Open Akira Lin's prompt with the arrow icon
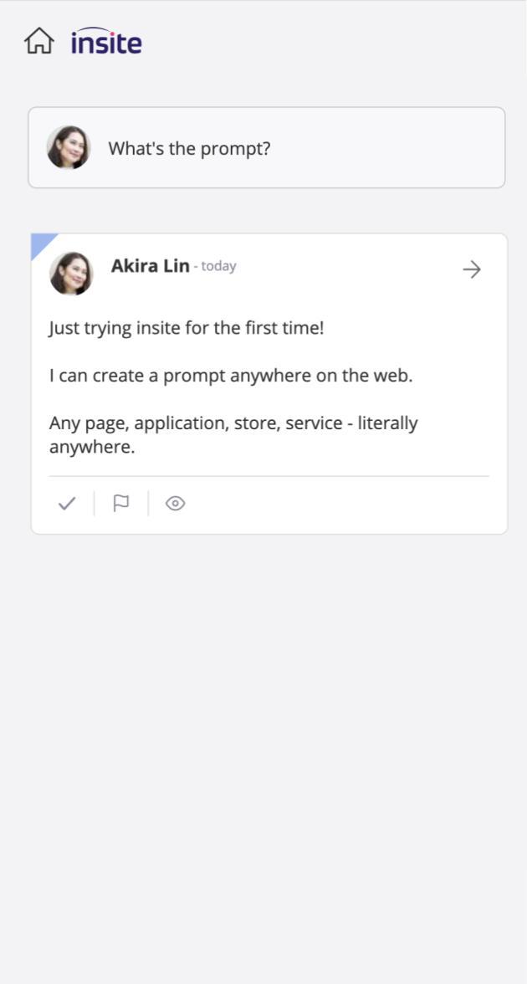 pyautogui.click(x=471, y=269)
